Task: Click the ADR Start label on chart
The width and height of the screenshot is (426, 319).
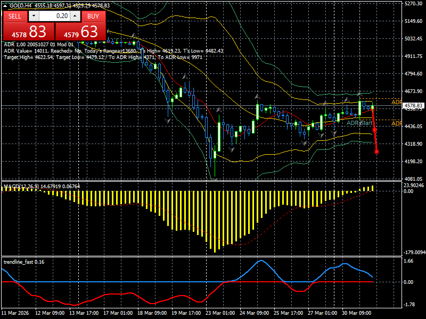Action: coord(359,123)
